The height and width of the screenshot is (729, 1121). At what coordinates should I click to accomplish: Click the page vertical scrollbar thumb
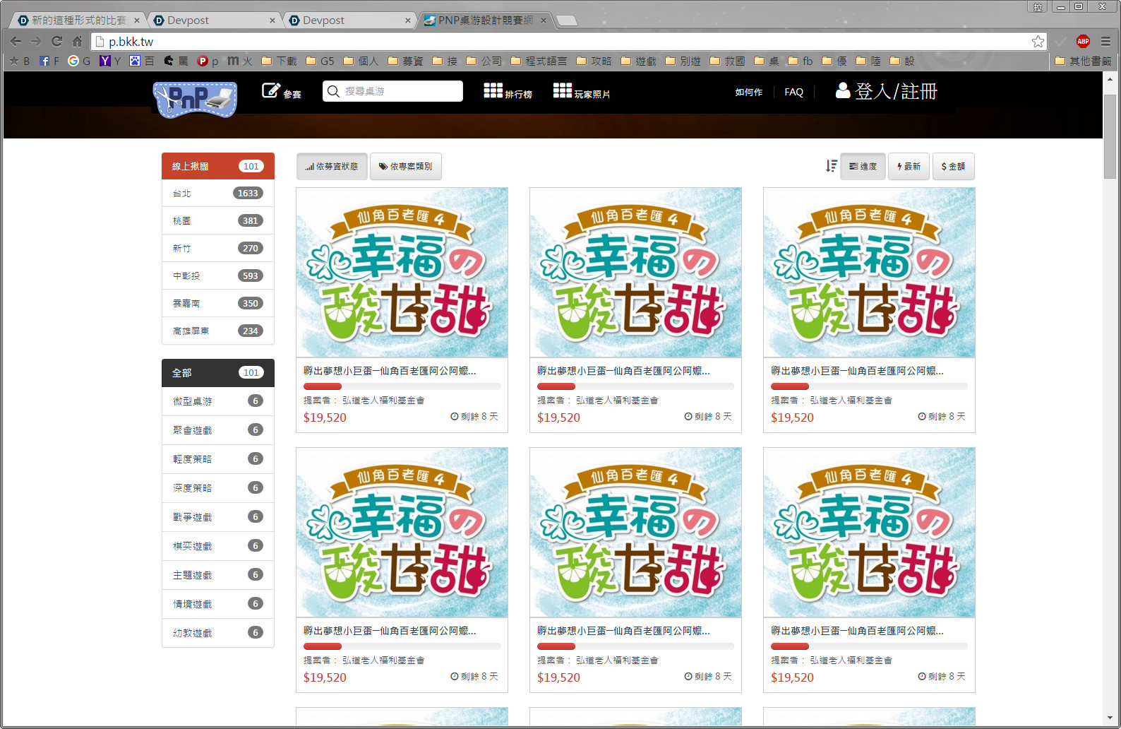pos(1110,136)
